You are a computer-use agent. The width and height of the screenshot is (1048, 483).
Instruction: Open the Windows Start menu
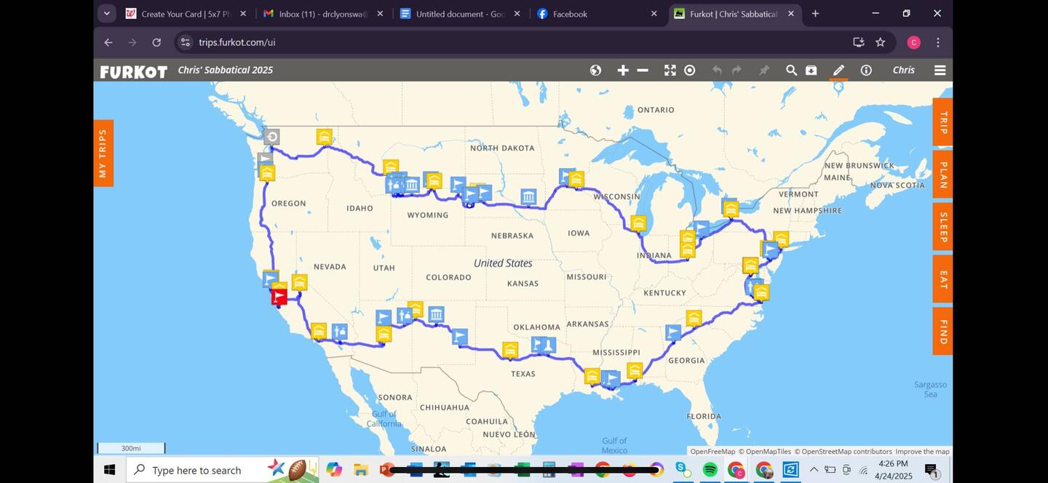click(109, 470)
